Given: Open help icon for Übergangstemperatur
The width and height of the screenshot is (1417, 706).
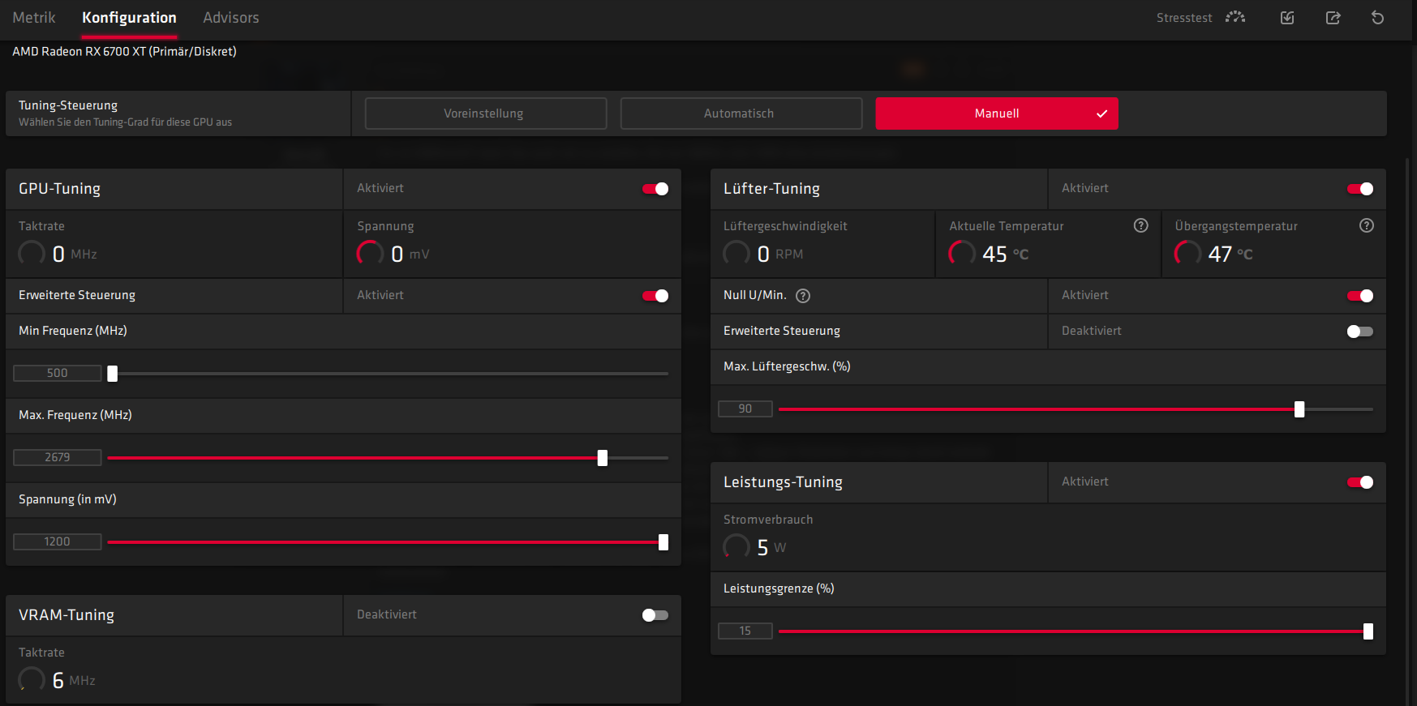Looking at the screenshot, I should (1367, 225).
